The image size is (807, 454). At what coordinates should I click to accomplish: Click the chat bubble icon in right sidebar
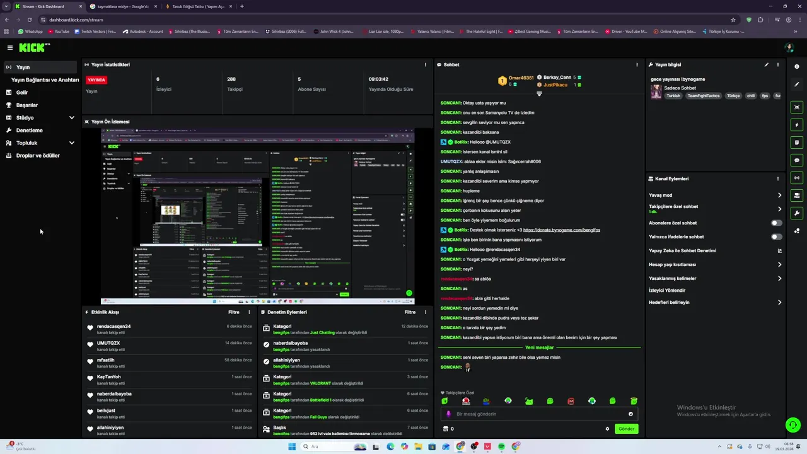coord(797,160)
